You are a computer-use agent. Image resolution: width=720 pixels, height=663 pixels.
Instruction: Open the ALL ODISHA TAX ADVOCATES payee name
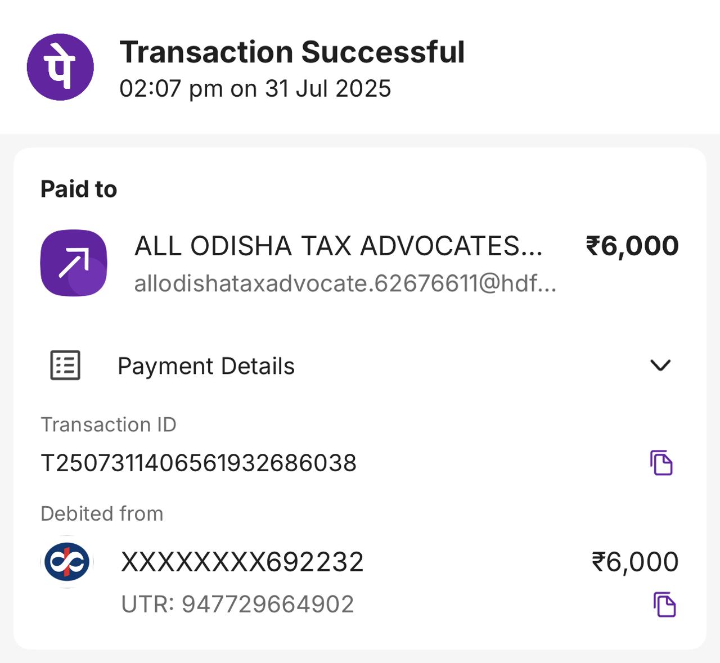[x=338, y=246]
